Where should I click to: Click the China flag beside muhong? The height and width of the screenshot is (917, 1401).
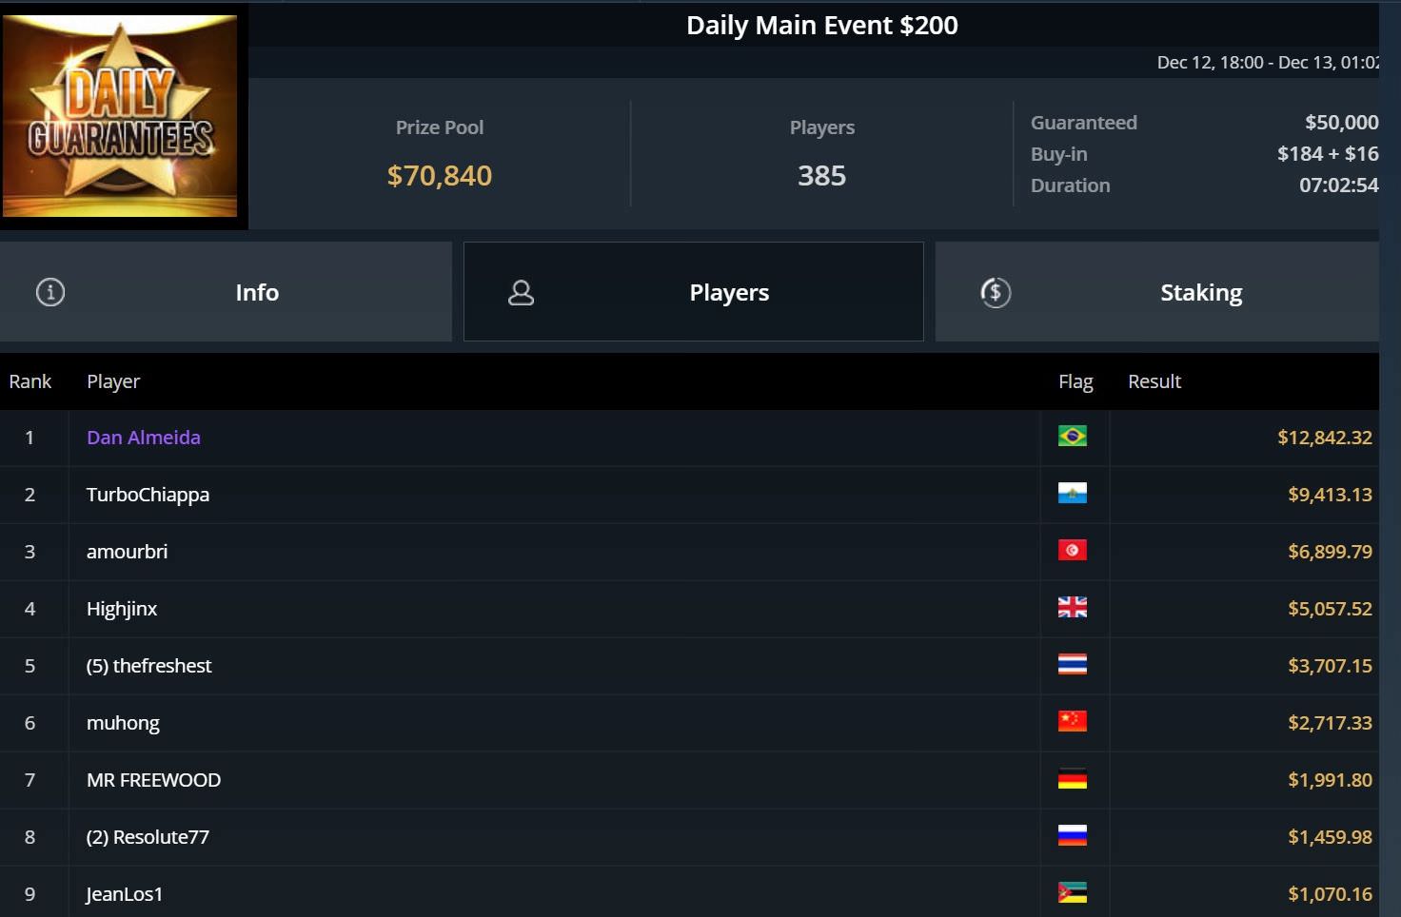coord(1072,722)
